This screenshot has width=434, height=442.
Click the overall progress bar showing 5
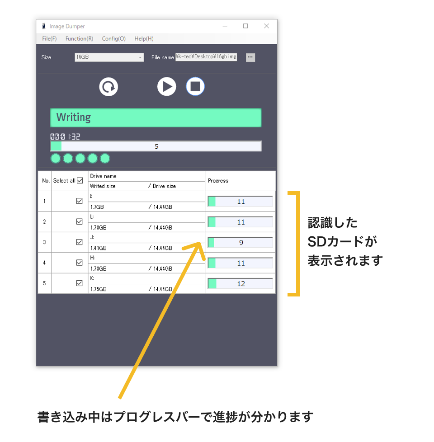156,146
